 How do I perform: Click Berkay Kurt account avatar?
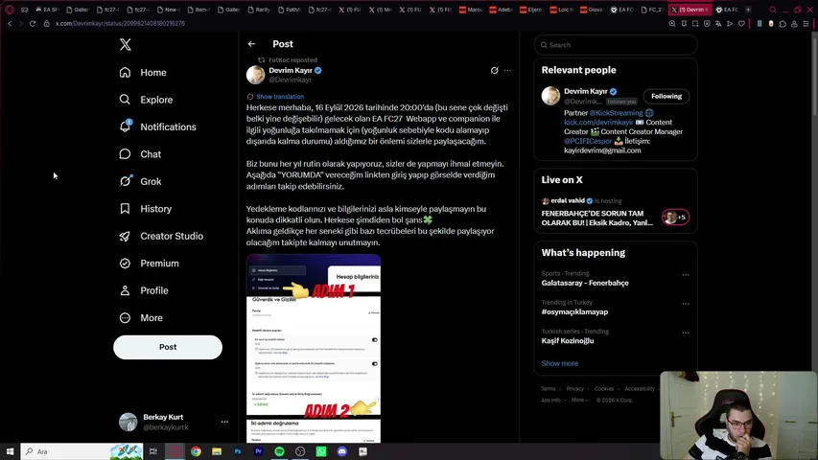[x=128, y=422]
